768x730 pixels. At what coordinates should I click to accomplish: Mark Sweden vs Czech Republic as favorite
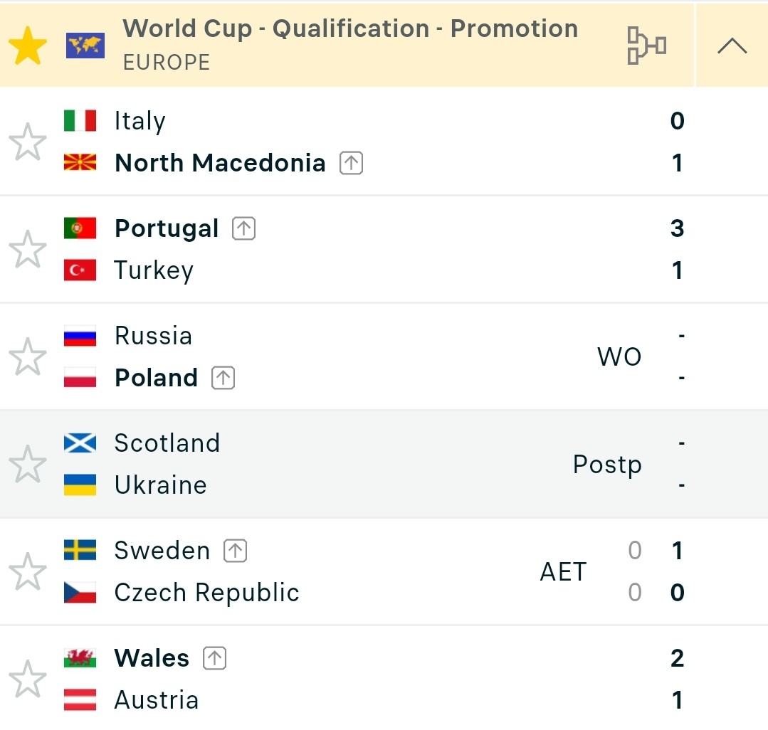tap(28, 571)
